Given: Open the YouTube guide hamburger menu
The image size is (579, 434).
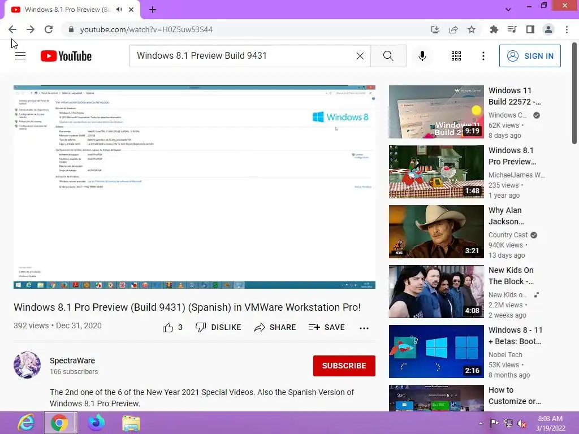Looking at the screenshot, I should (x=20, y=56).
